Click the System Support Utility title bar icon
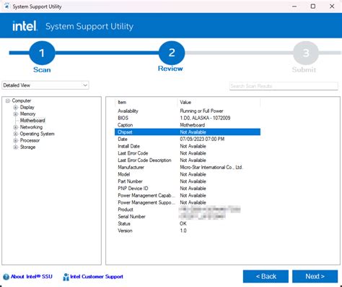The height and width of the screenshot is (287, 342). click(x=6, y=7)
